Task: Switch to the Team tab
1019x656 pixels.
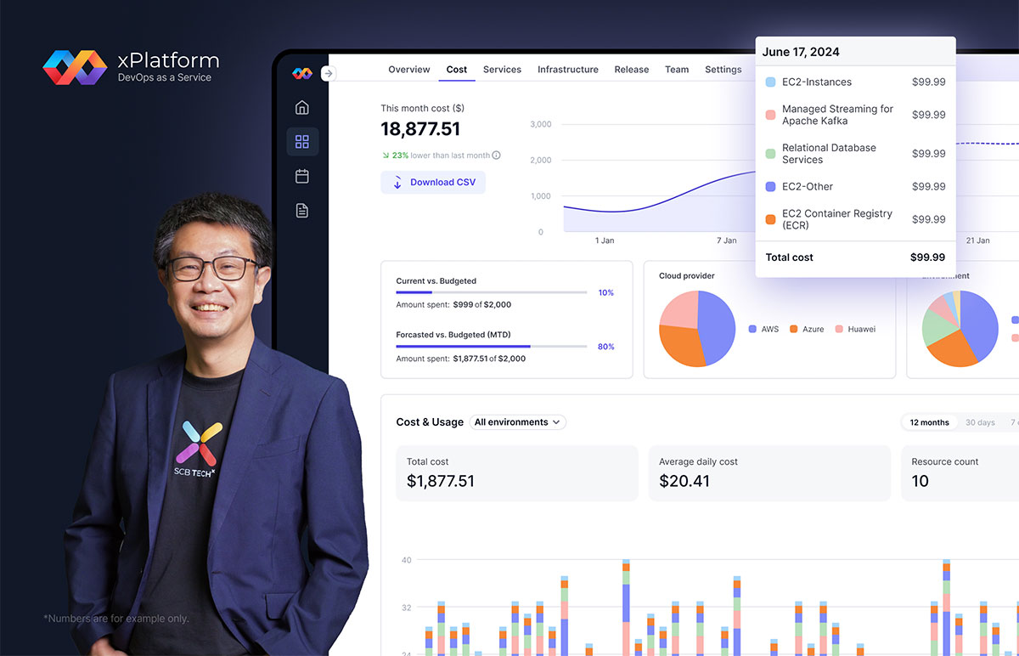Action: click(677, 70)
